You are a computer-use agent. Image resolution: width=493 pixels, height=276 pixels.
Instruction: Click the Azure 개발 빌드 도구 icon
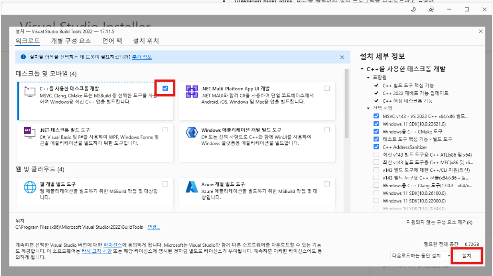tap(191, 187)
